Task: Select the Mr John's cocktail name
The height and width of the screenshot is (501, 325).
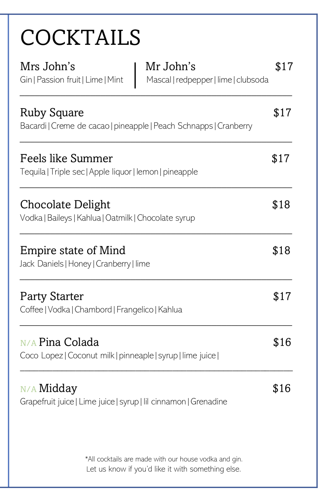Action: (170, 66)
